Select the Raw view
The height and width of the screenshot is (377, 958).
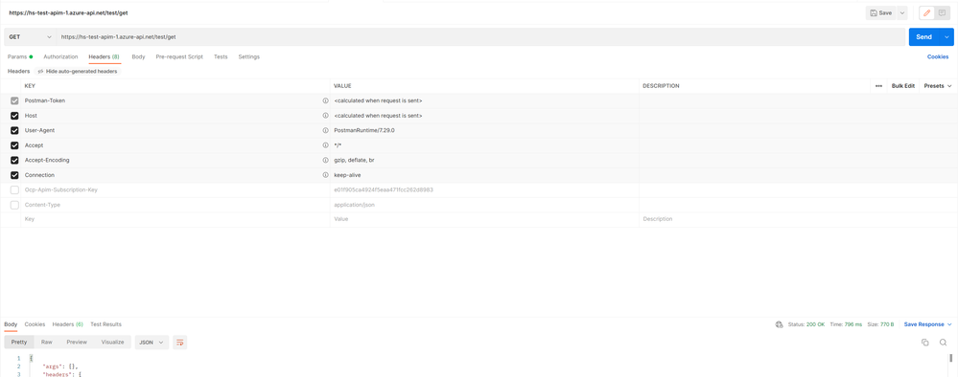click(x=46, y=343)
